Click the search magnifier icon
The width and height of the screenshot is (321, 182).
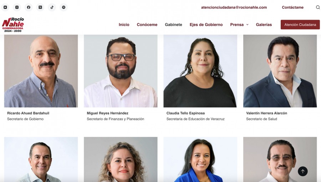click(x=318, y=7)
